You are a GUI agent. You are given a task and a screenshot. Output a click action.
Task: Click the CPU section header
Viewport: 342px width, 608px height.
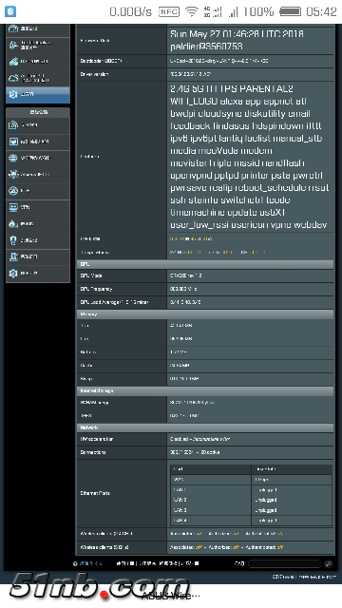point(205,264)
